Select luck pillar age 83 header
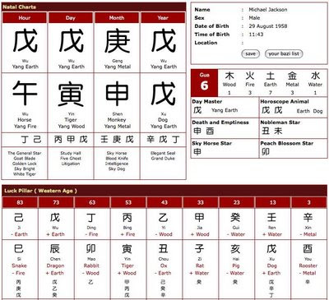 click(x=20, y=202)
